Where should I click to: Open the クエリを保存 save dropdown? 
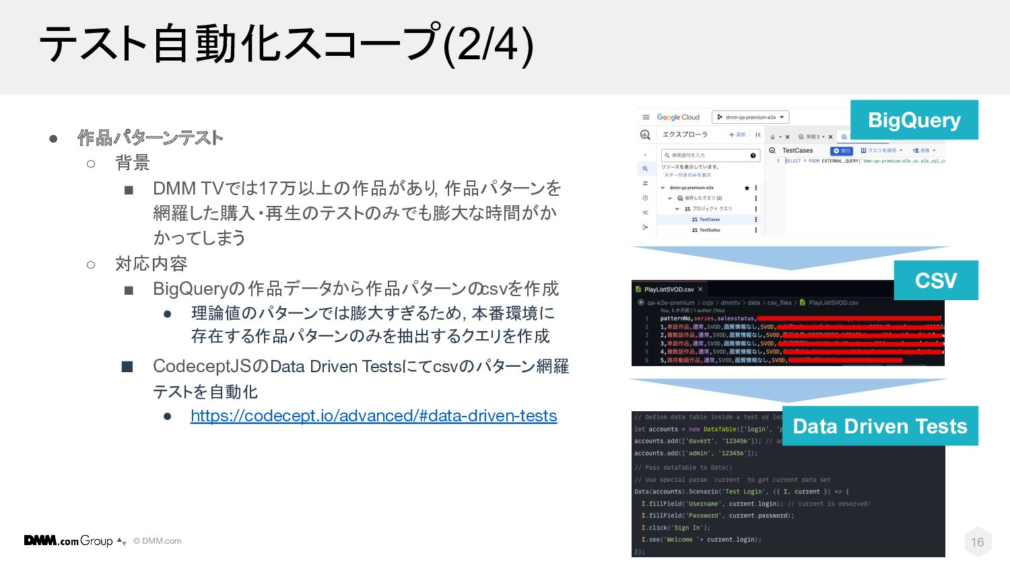pyautogui.click(x=881, y=151)
